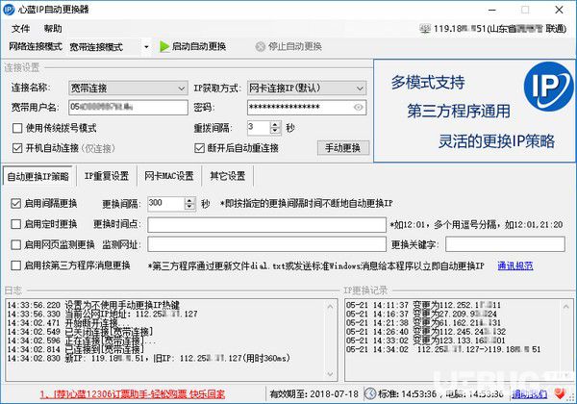Open the 心蓝12306订票助手 red link
Screen dimensions: 577x404
(133, 394)
